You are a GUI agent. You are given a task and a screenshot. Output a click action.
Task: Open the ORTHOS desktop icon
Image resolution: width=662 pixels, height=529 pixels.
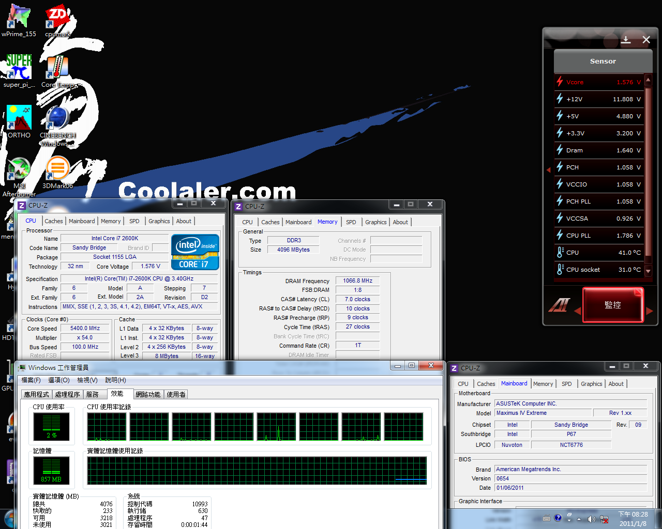(19, 122)
